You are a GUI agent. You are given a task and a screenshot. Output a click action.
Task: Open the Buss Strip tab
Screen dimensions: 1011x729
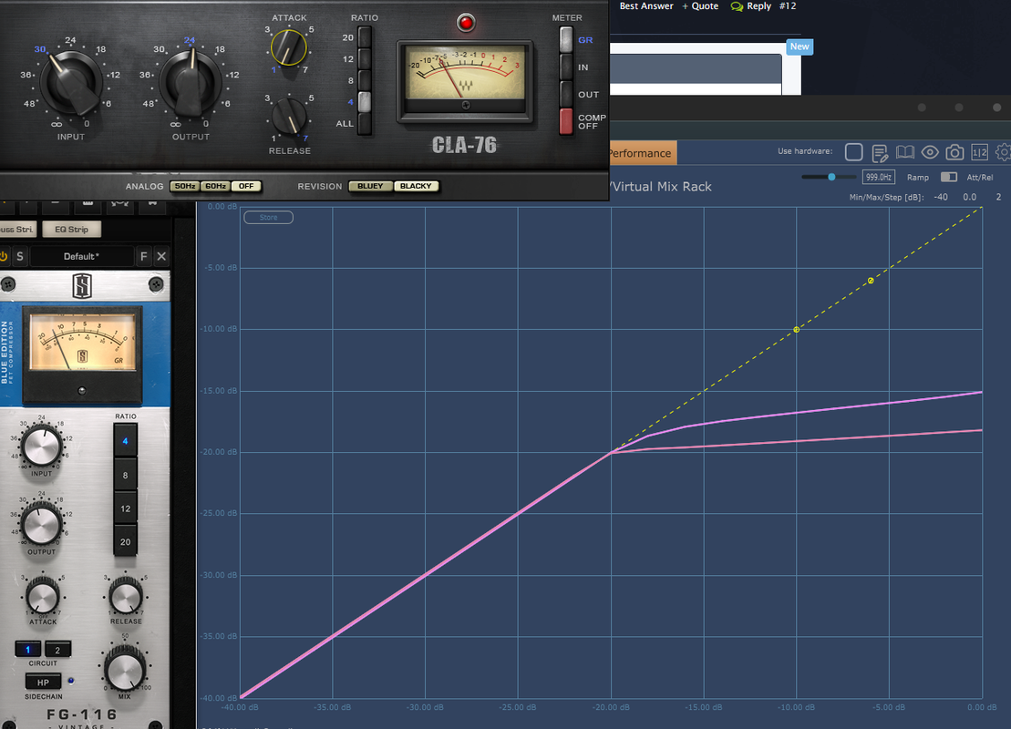click(x=16, y=230)
